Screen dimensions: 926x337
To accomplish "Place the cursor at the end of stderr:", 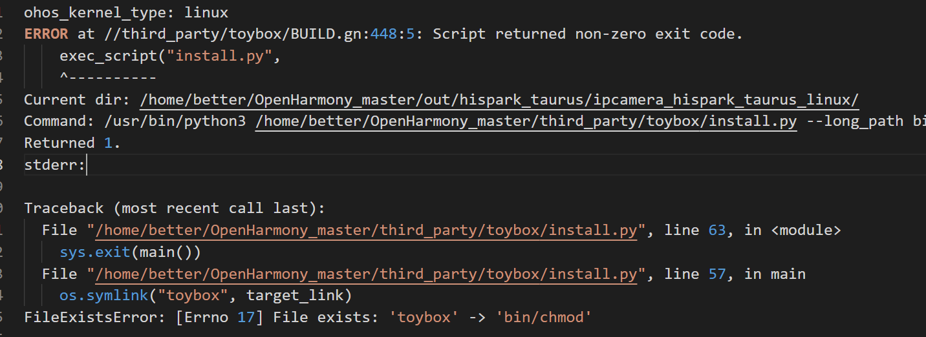I will [x=86, y=165].
